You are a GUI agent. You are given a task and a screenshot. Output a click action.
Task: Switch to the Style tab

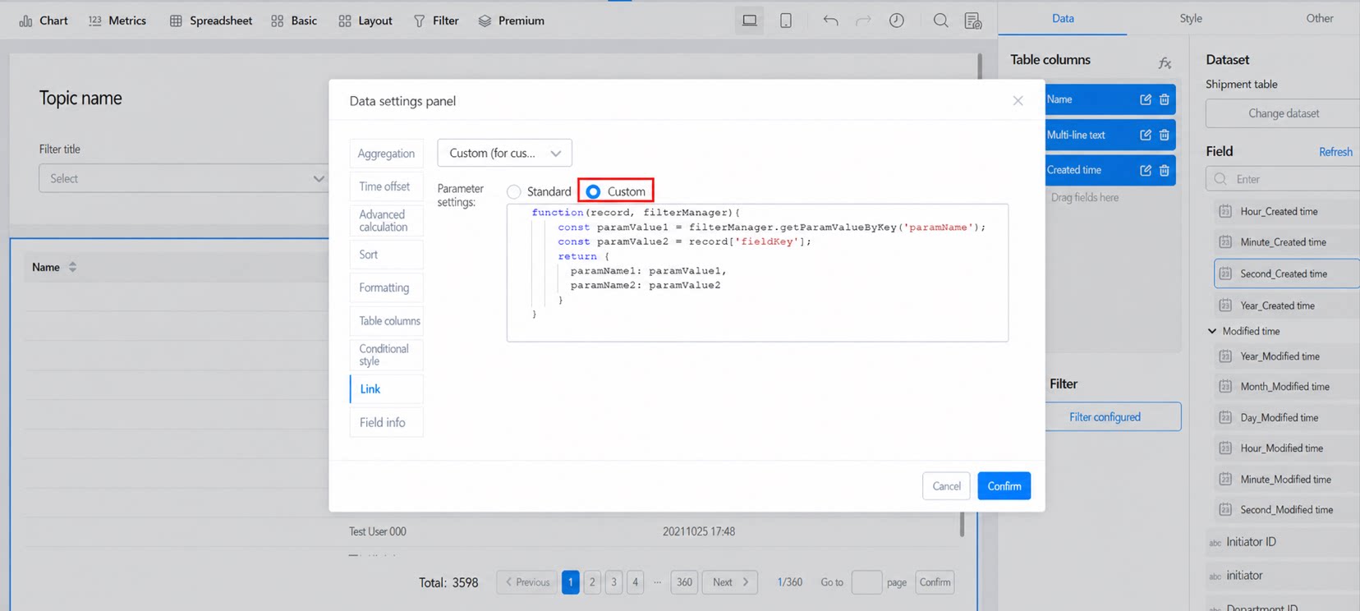1191,18
